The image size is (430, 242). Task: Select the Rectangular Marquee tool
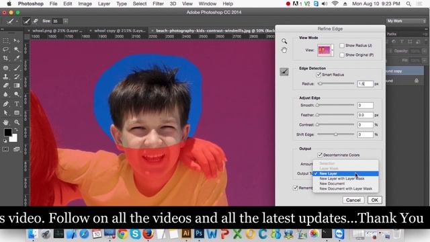pyautogui.click(x=6, y=40)
